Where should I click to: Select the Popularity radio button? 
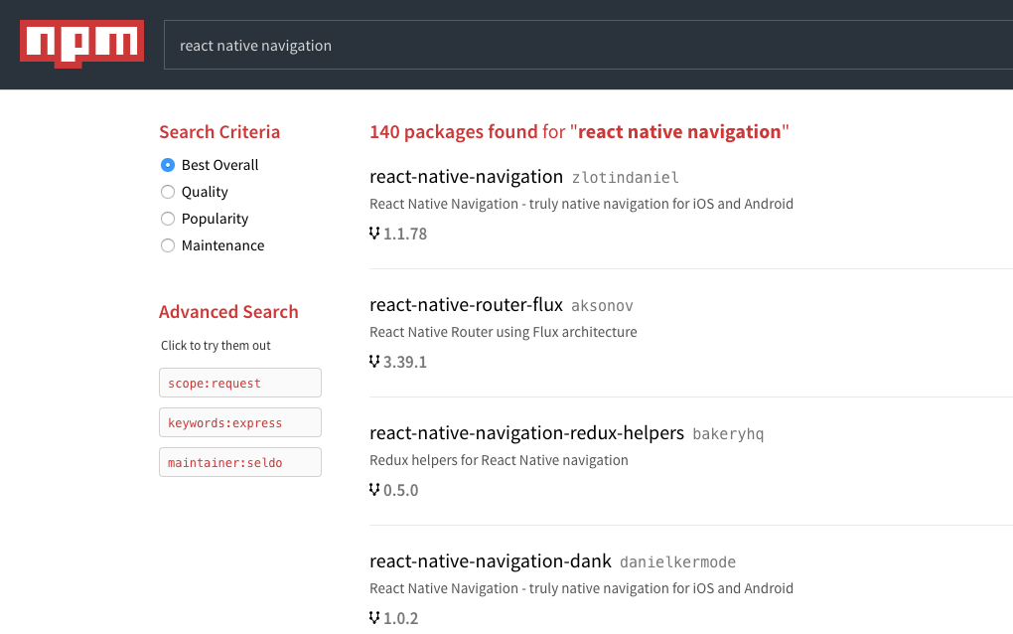point(168,219)
